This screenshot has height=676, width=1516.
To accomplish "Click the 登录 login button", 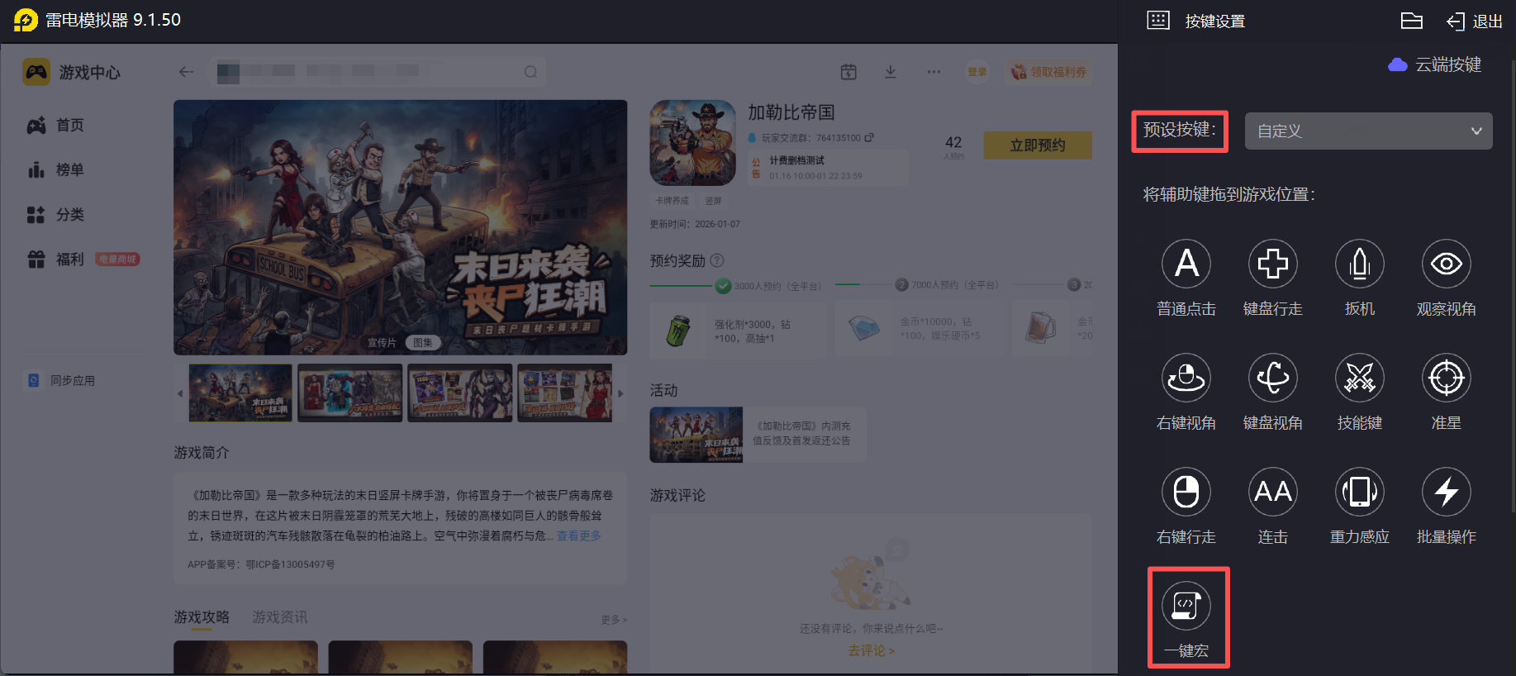I will tap(977, 72).
